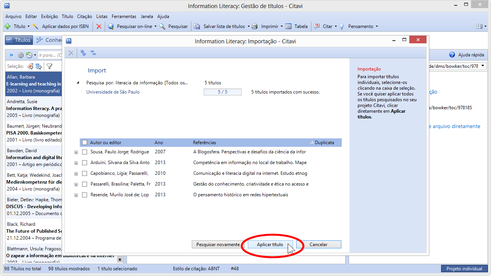This screenshot has height=276, width=491.
Task: Sort by the Ano column header
Action: point(159,143)
